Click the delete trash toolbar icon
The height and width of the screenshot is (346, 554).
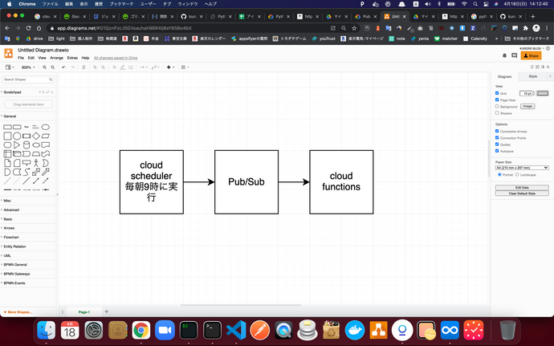point(84,67)
